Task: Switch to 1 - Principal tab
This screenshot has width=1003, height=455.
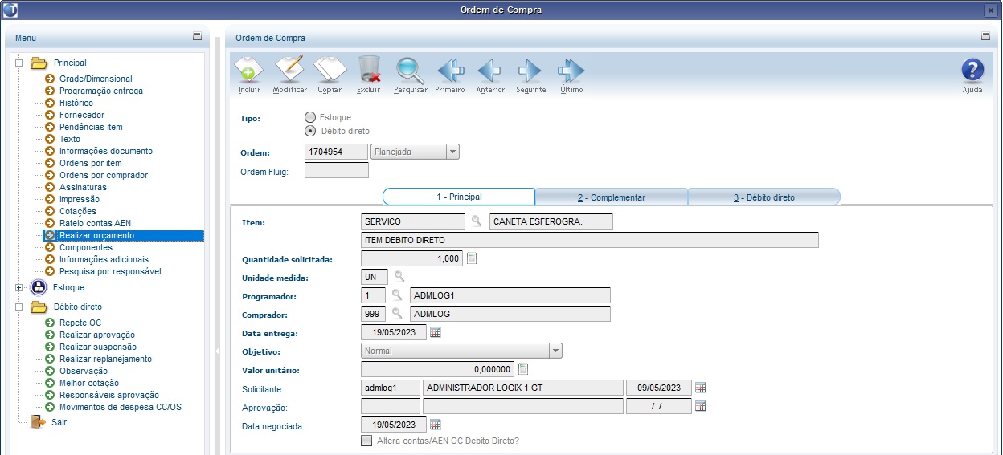Action: pos(459,197)
